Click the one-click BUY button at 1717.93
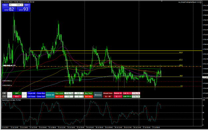Screen dimensions: 208x130 coord(23,8)
